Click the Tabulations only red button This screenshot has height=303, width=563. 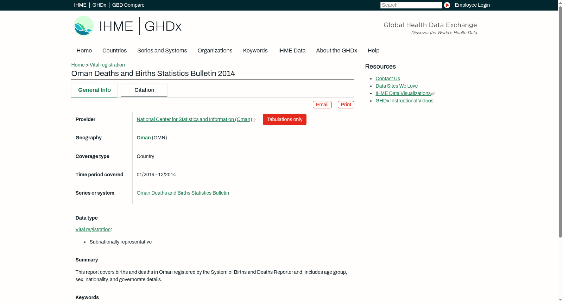285,120
